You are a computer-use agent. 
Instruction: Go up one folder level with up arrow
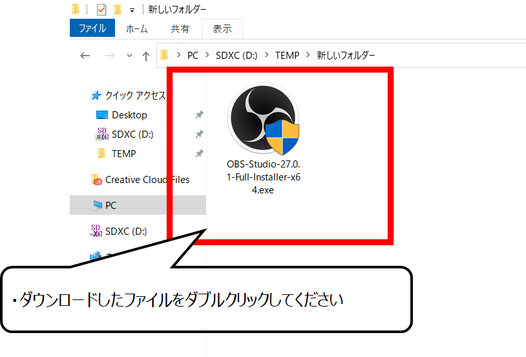pos(146,56)
